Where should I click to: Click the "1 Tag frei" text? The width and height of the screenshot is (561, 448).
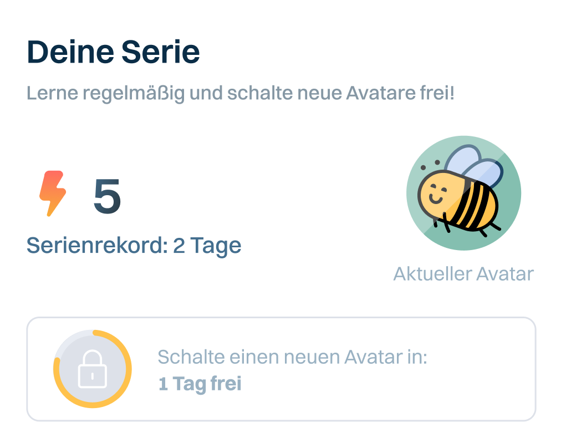(x=200, y=384)
